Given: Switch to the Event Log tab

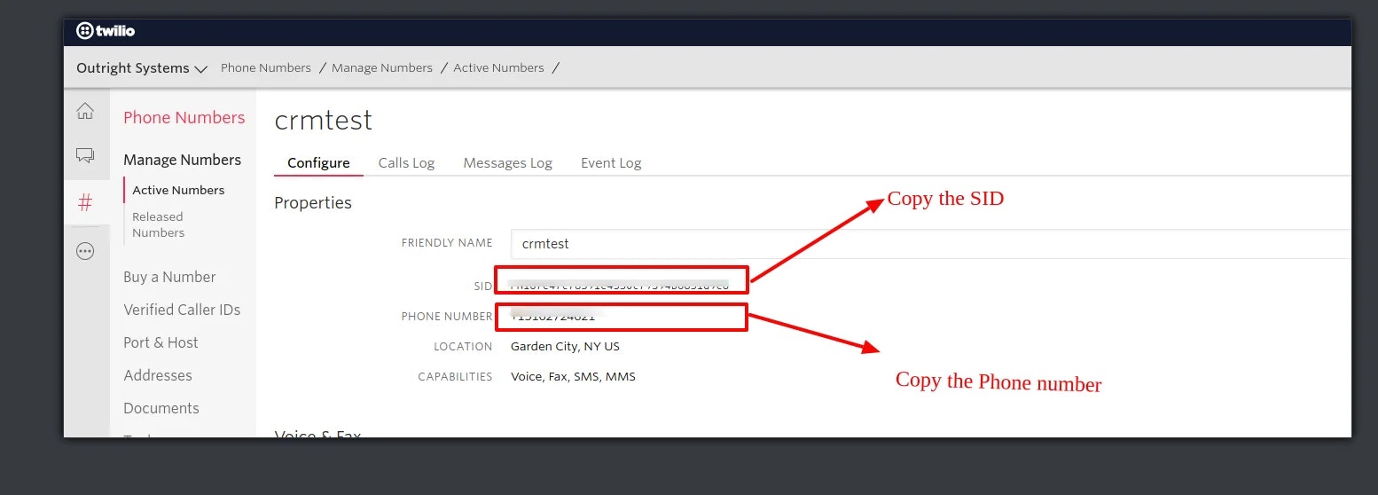Looking at the screenshot, I should point(611,163).
